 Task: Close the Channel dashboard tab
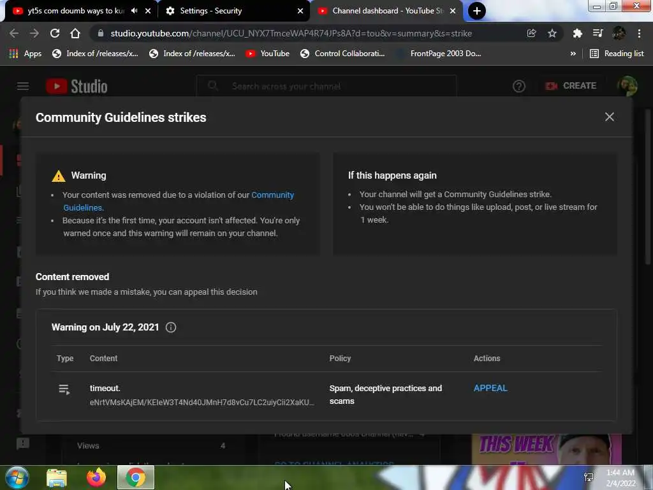(453, 11)
